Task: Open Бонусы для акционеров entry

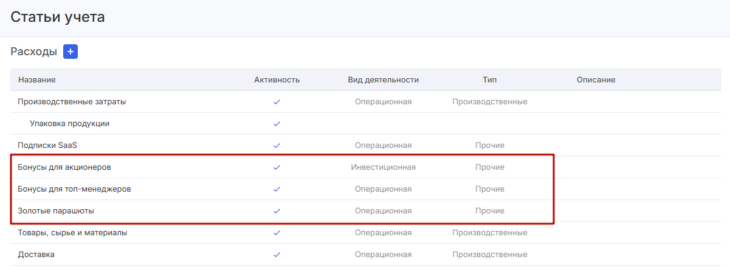Action: tap(64, 167)
